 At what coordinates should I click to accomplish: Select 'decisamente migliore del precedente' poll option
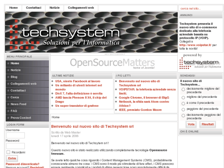183,89
